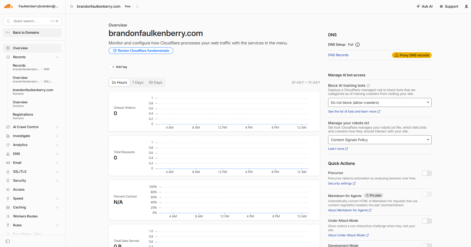The image size is (471, 247).
Task: Switch to the 7 Days tab
Action: tap(138, 82)
